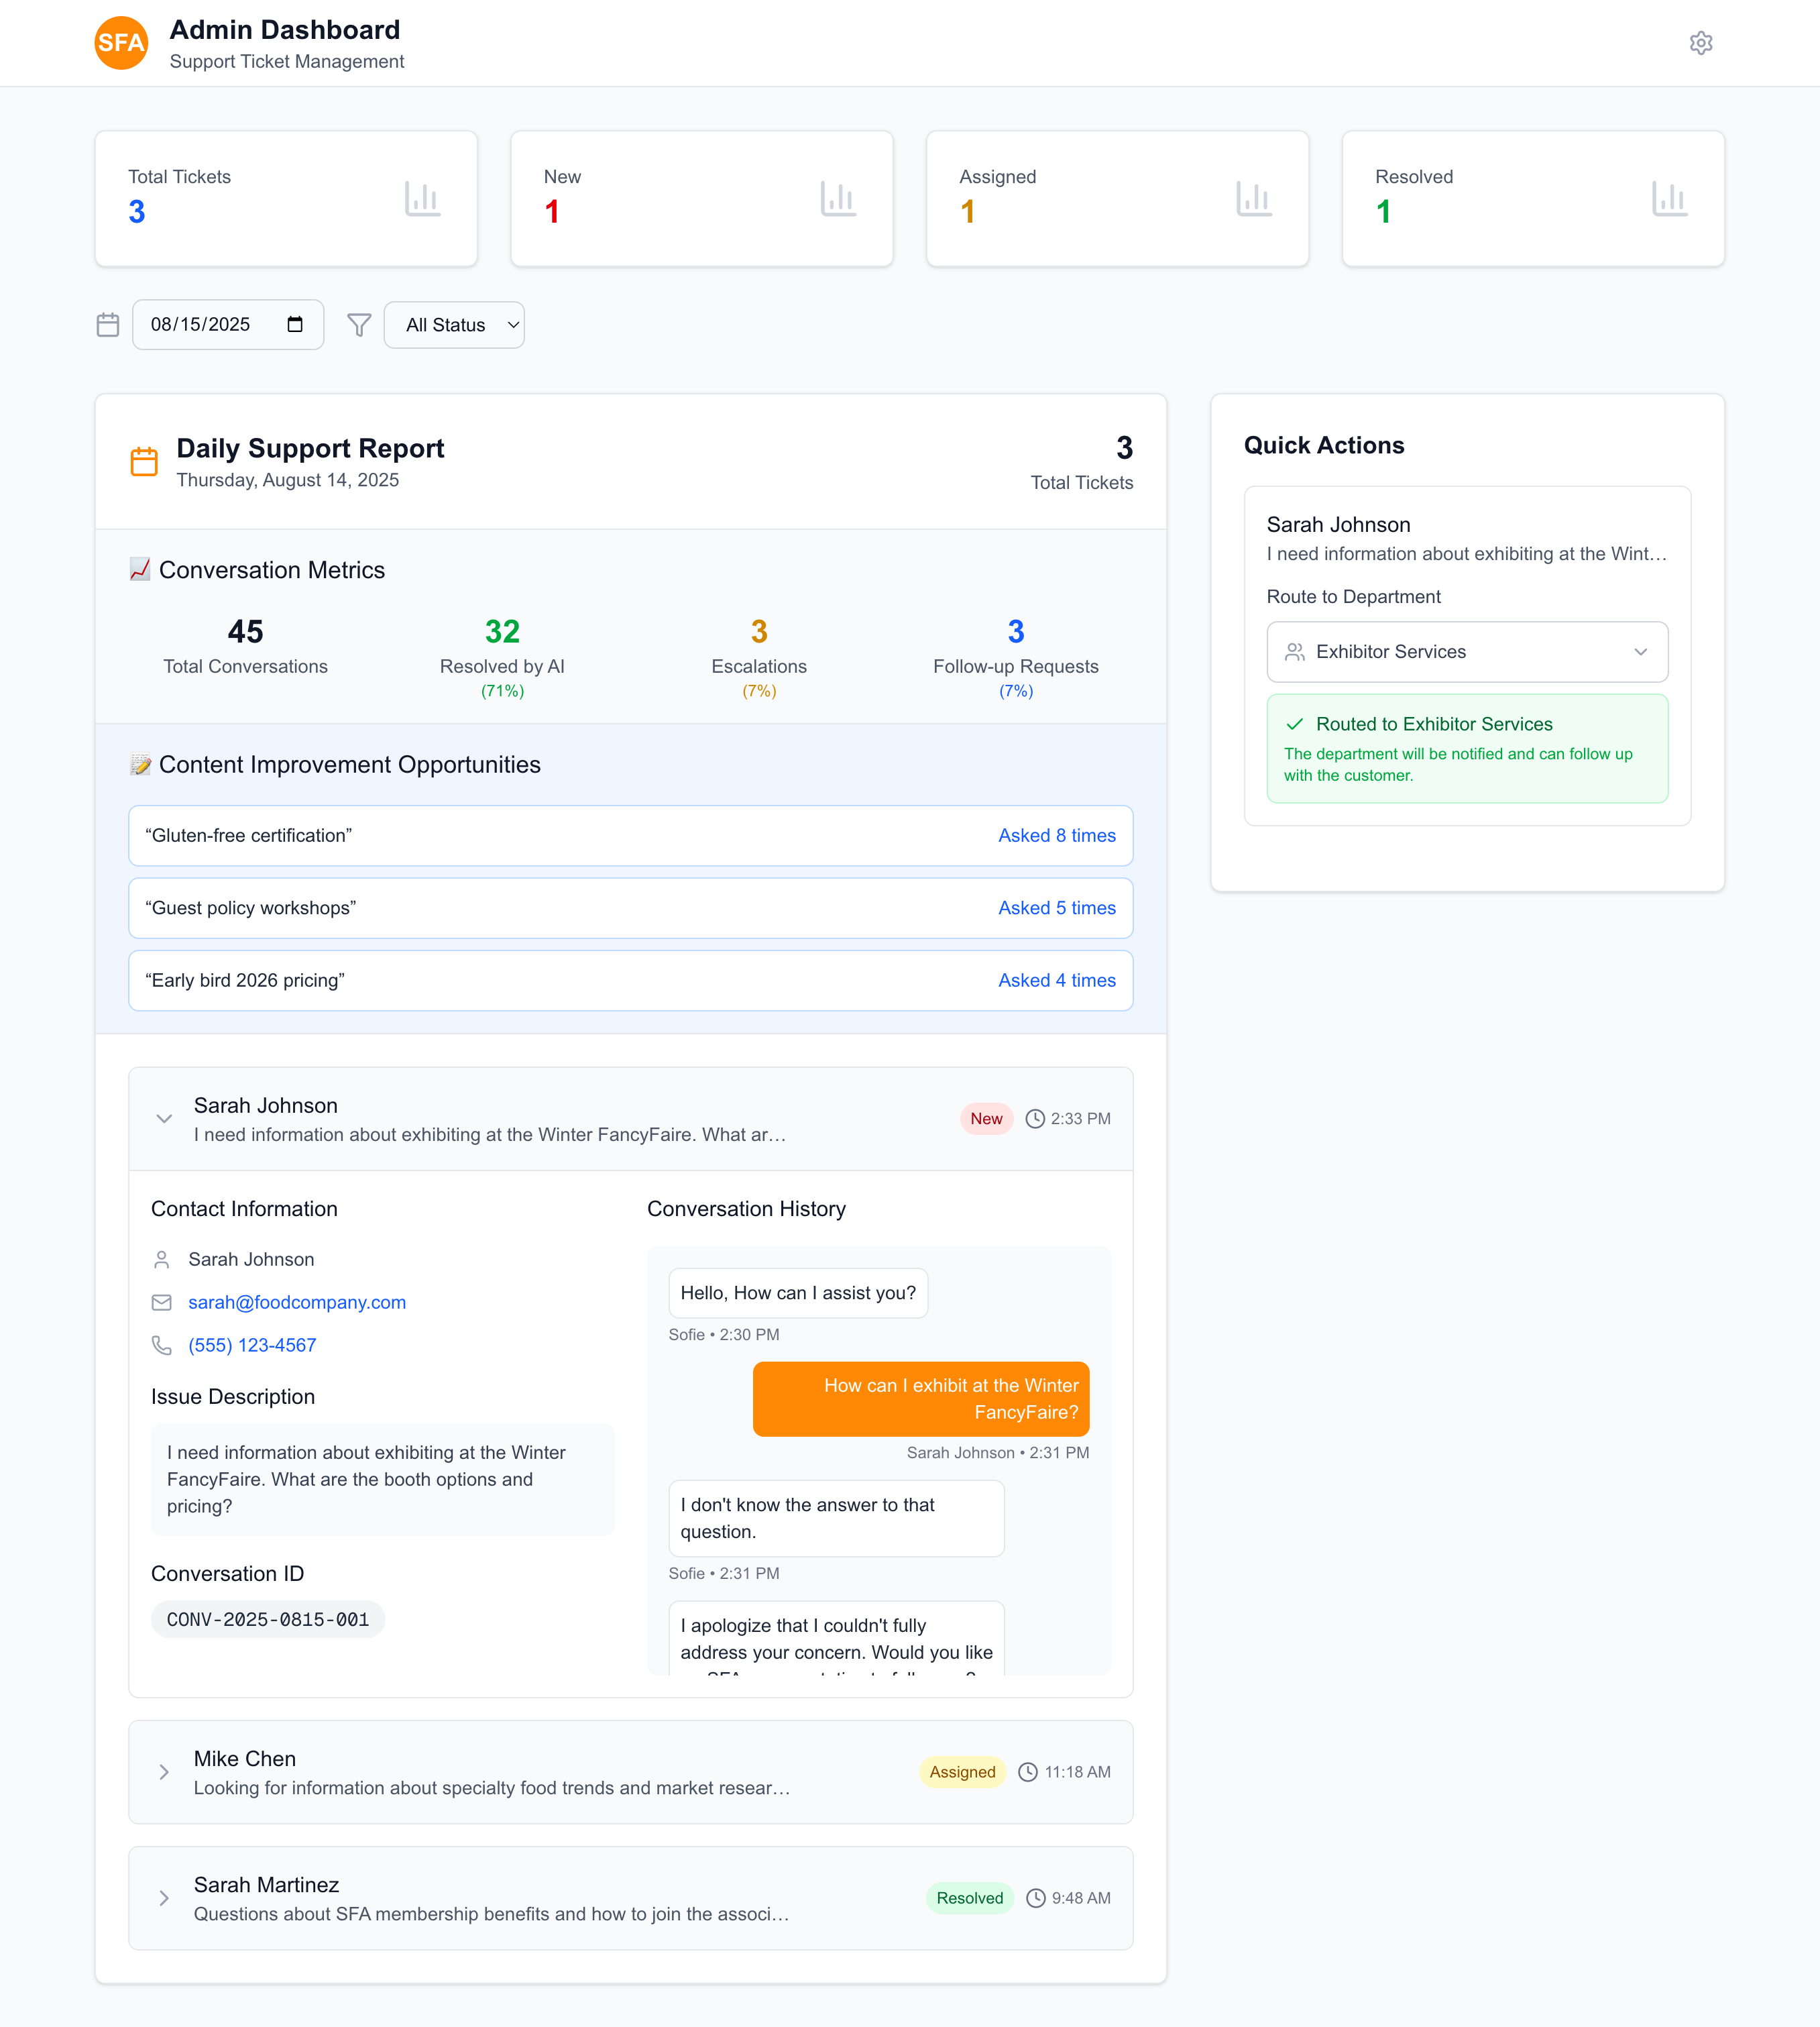Click the orange SFA logo
This screenshot has width=1820, height=2027.
[x=121, y=43]
